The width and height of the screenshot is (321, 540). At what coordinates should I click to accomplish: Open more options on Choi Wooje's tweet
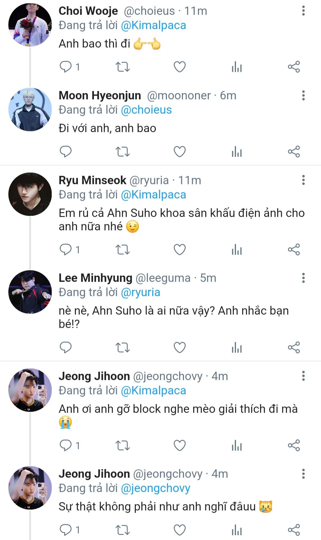pyautogui.click(x=303, y=11)
